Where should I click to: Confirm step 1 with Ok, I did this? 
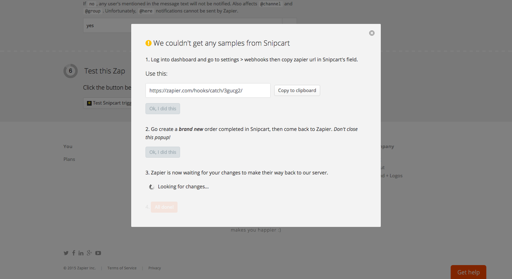pyautogui.click(x=163, y=108)
